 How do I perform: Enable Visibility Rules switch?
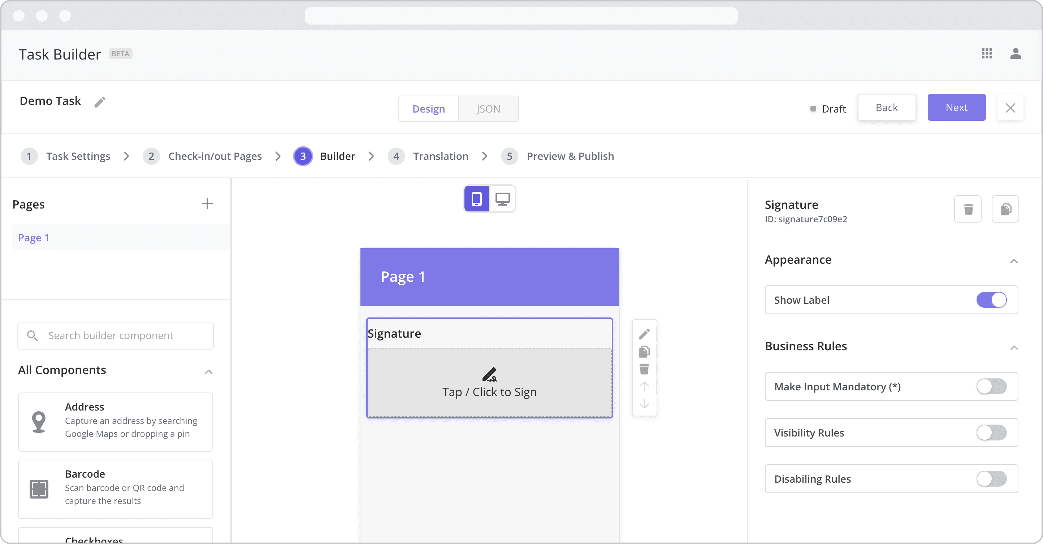click(x=991, y=433)
